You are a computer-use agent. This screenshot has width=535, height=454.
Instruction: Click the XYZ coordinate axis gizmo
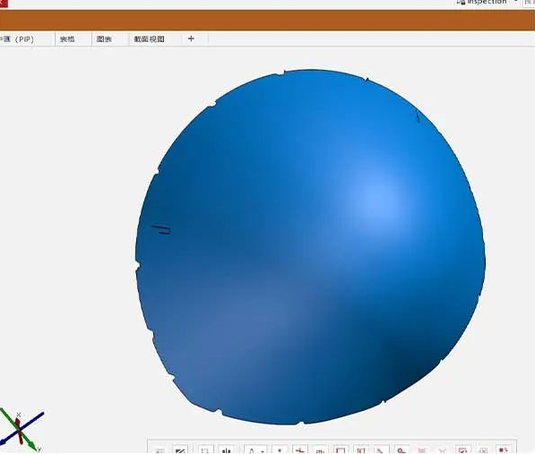pos(21,430)
